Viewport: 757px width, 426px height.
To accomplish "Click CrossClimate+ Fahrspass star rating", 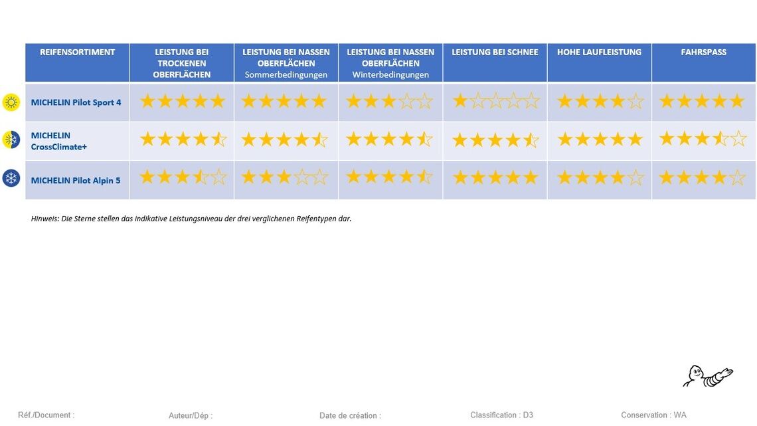I will coord(703,140).
